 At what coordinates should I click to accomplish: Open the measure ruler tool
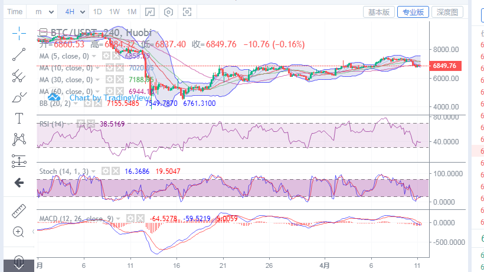19,210
